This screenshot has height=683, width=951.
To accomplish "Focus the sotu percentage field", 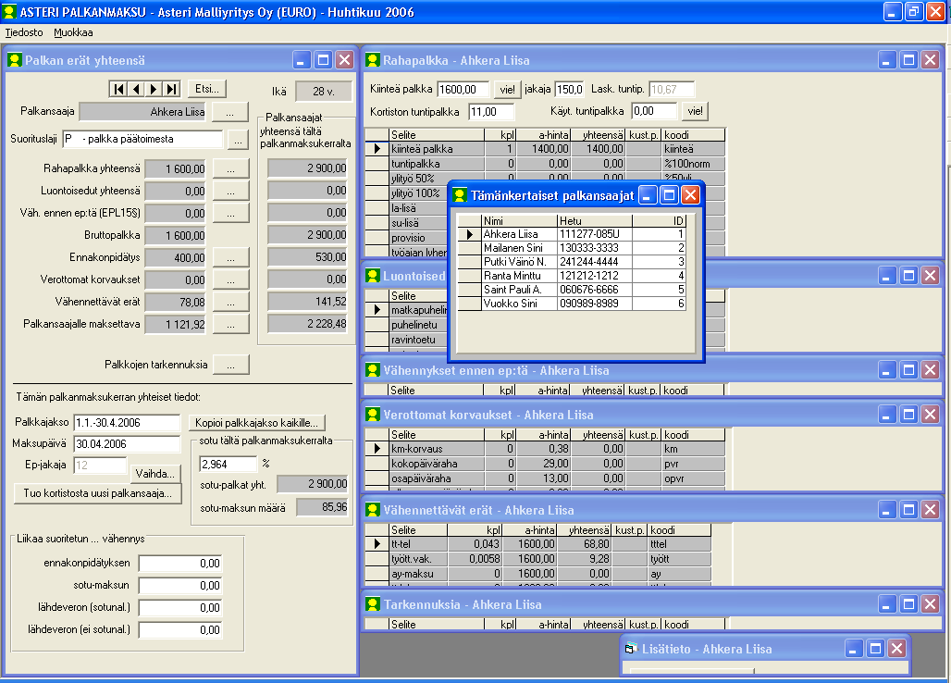I will 228,465.
